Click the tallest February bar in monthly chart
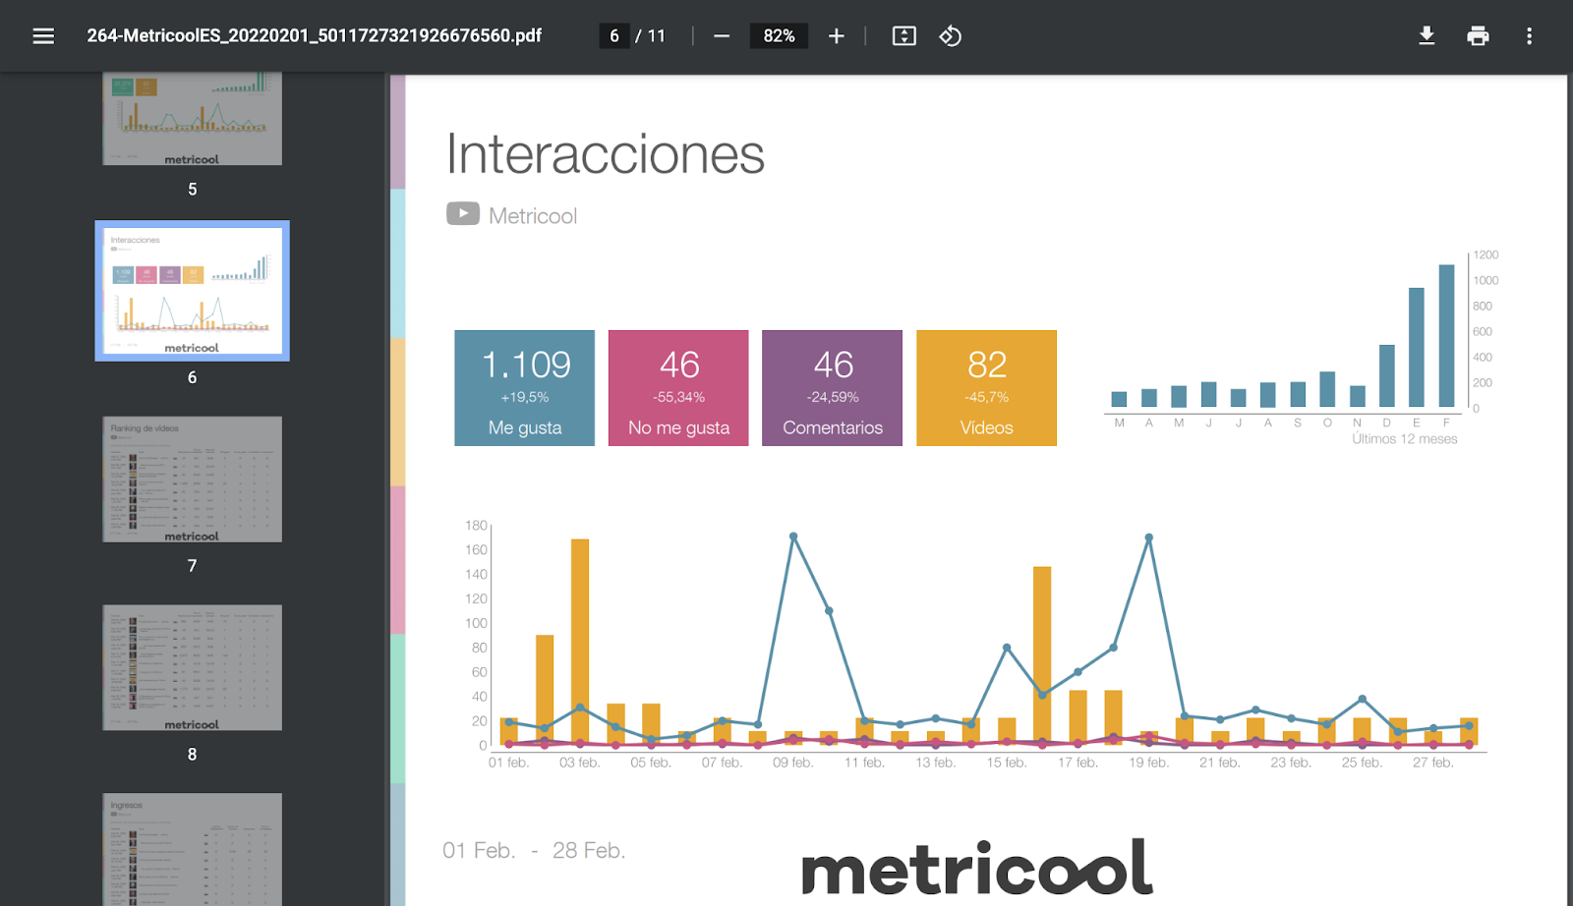The image size is (1573, 906). [1446, 336]
